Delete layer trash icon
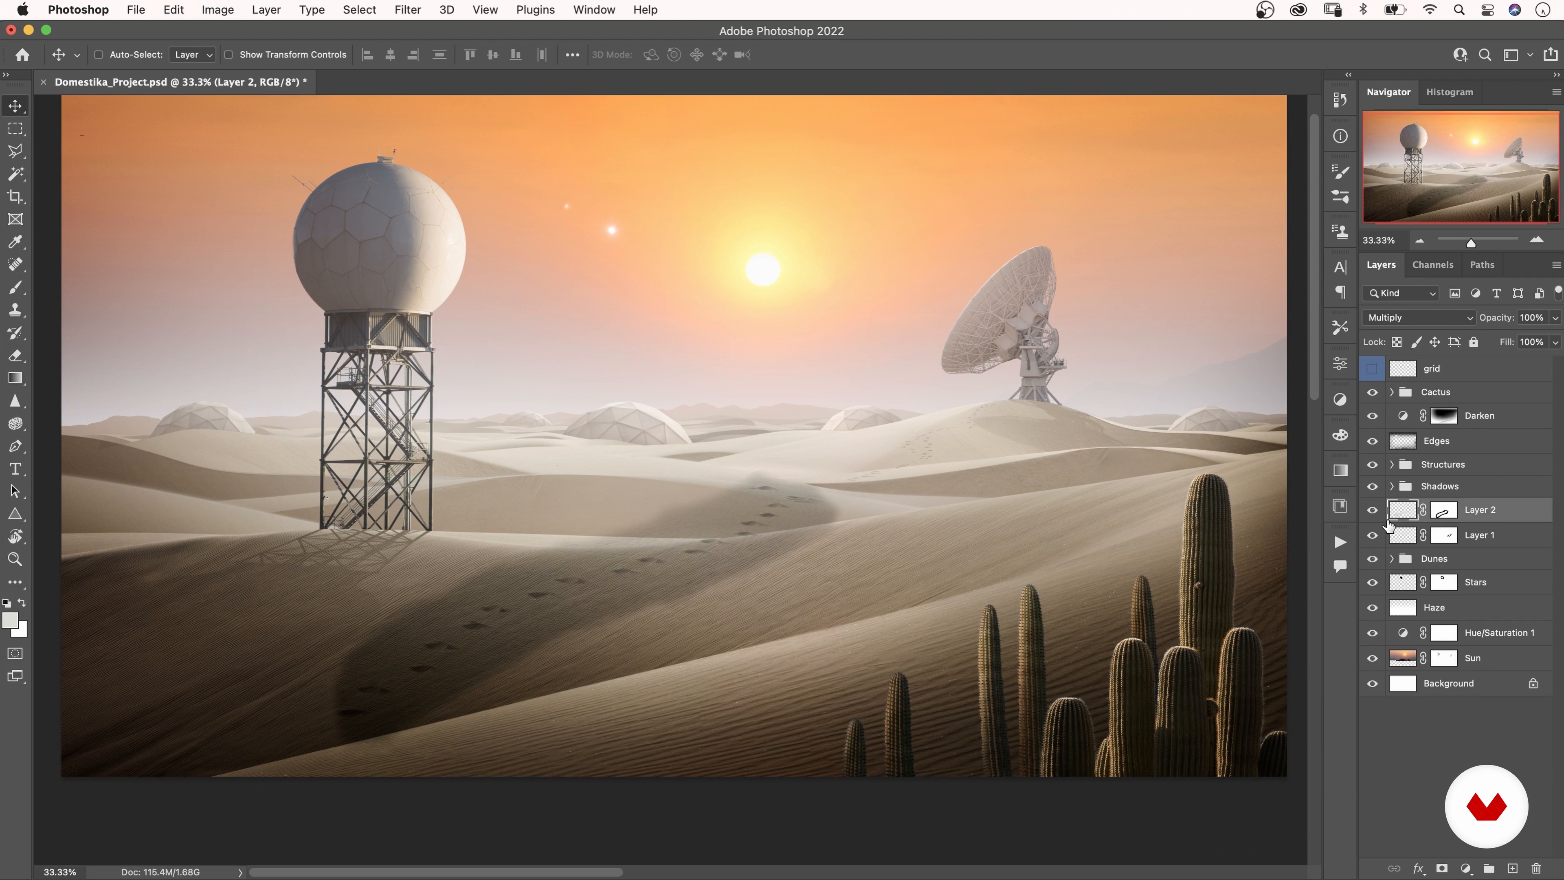The image size is (1564, 880). tap(1536, 869)
